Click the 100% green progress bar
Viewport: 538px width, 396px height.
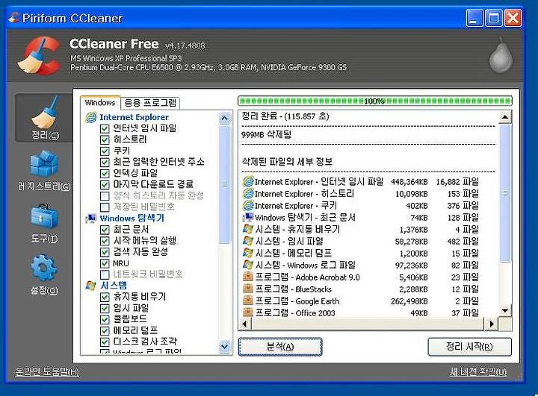tap(374, 101)
